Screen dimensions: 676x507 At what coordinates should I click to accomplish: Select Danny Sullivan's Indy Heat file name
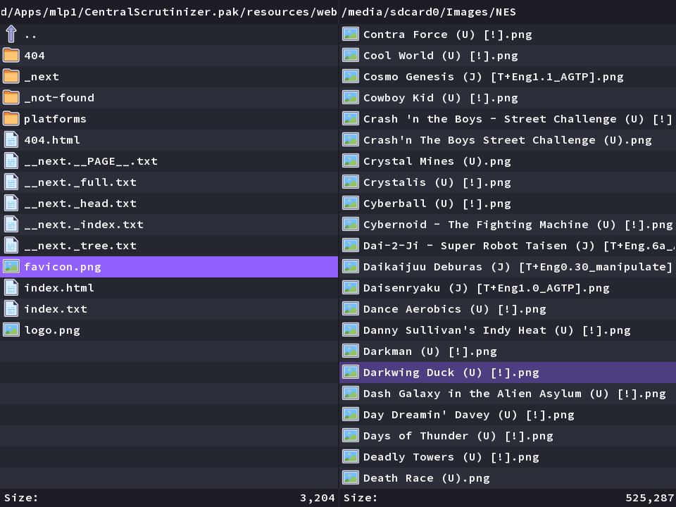[x=496, y=330]
